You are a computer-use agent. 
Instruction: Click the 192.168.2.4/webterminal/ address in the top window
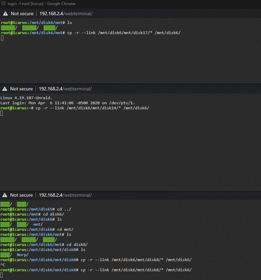[x=66, y=13]
